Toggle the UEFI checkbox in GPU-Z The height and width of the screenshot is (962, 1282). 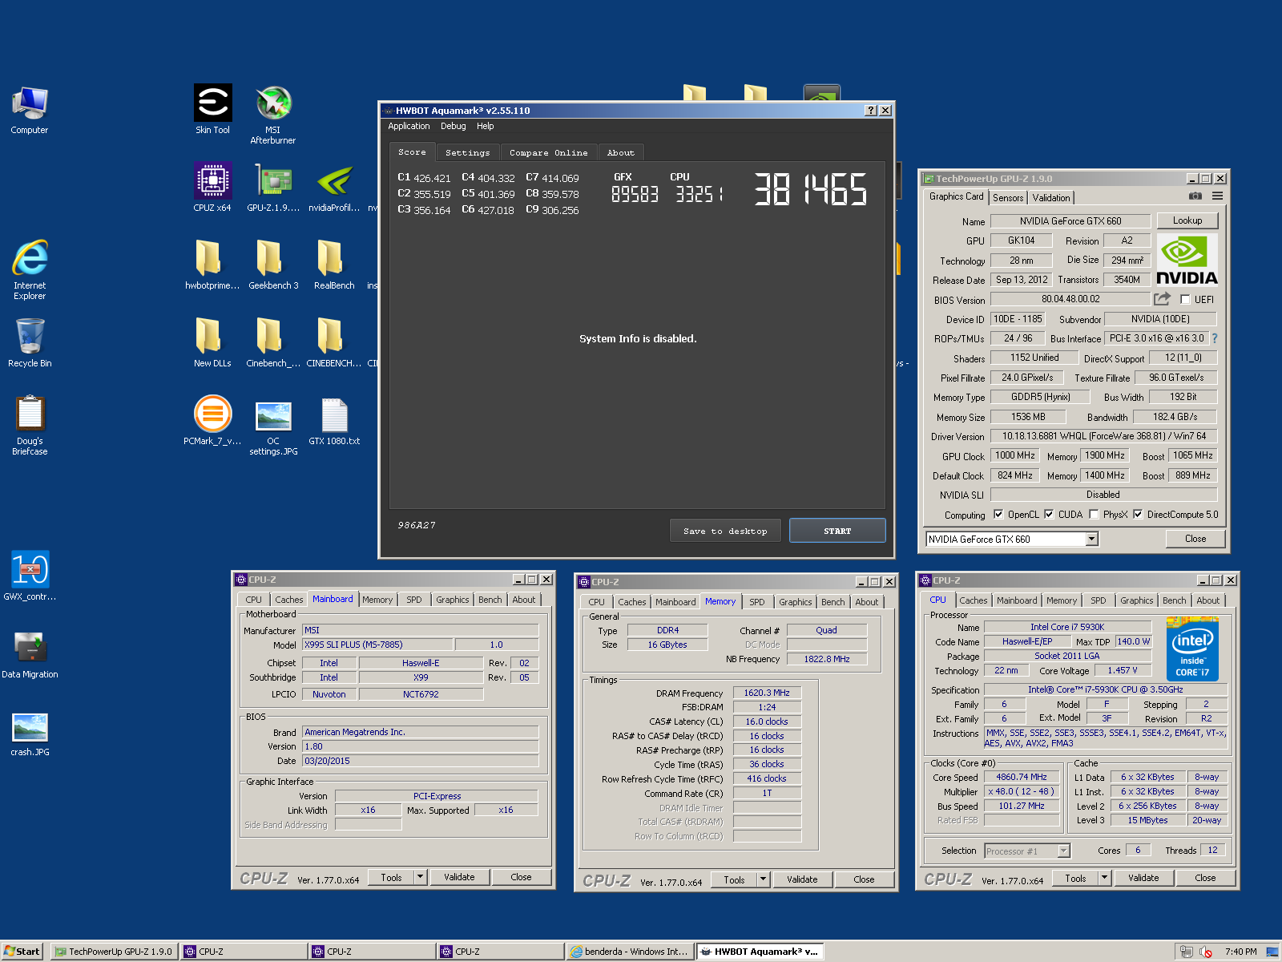pos(1185,300)
